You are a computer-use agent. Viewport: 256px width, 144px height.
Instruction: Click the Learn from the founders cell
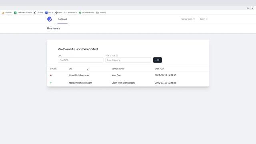click(123, 83)
